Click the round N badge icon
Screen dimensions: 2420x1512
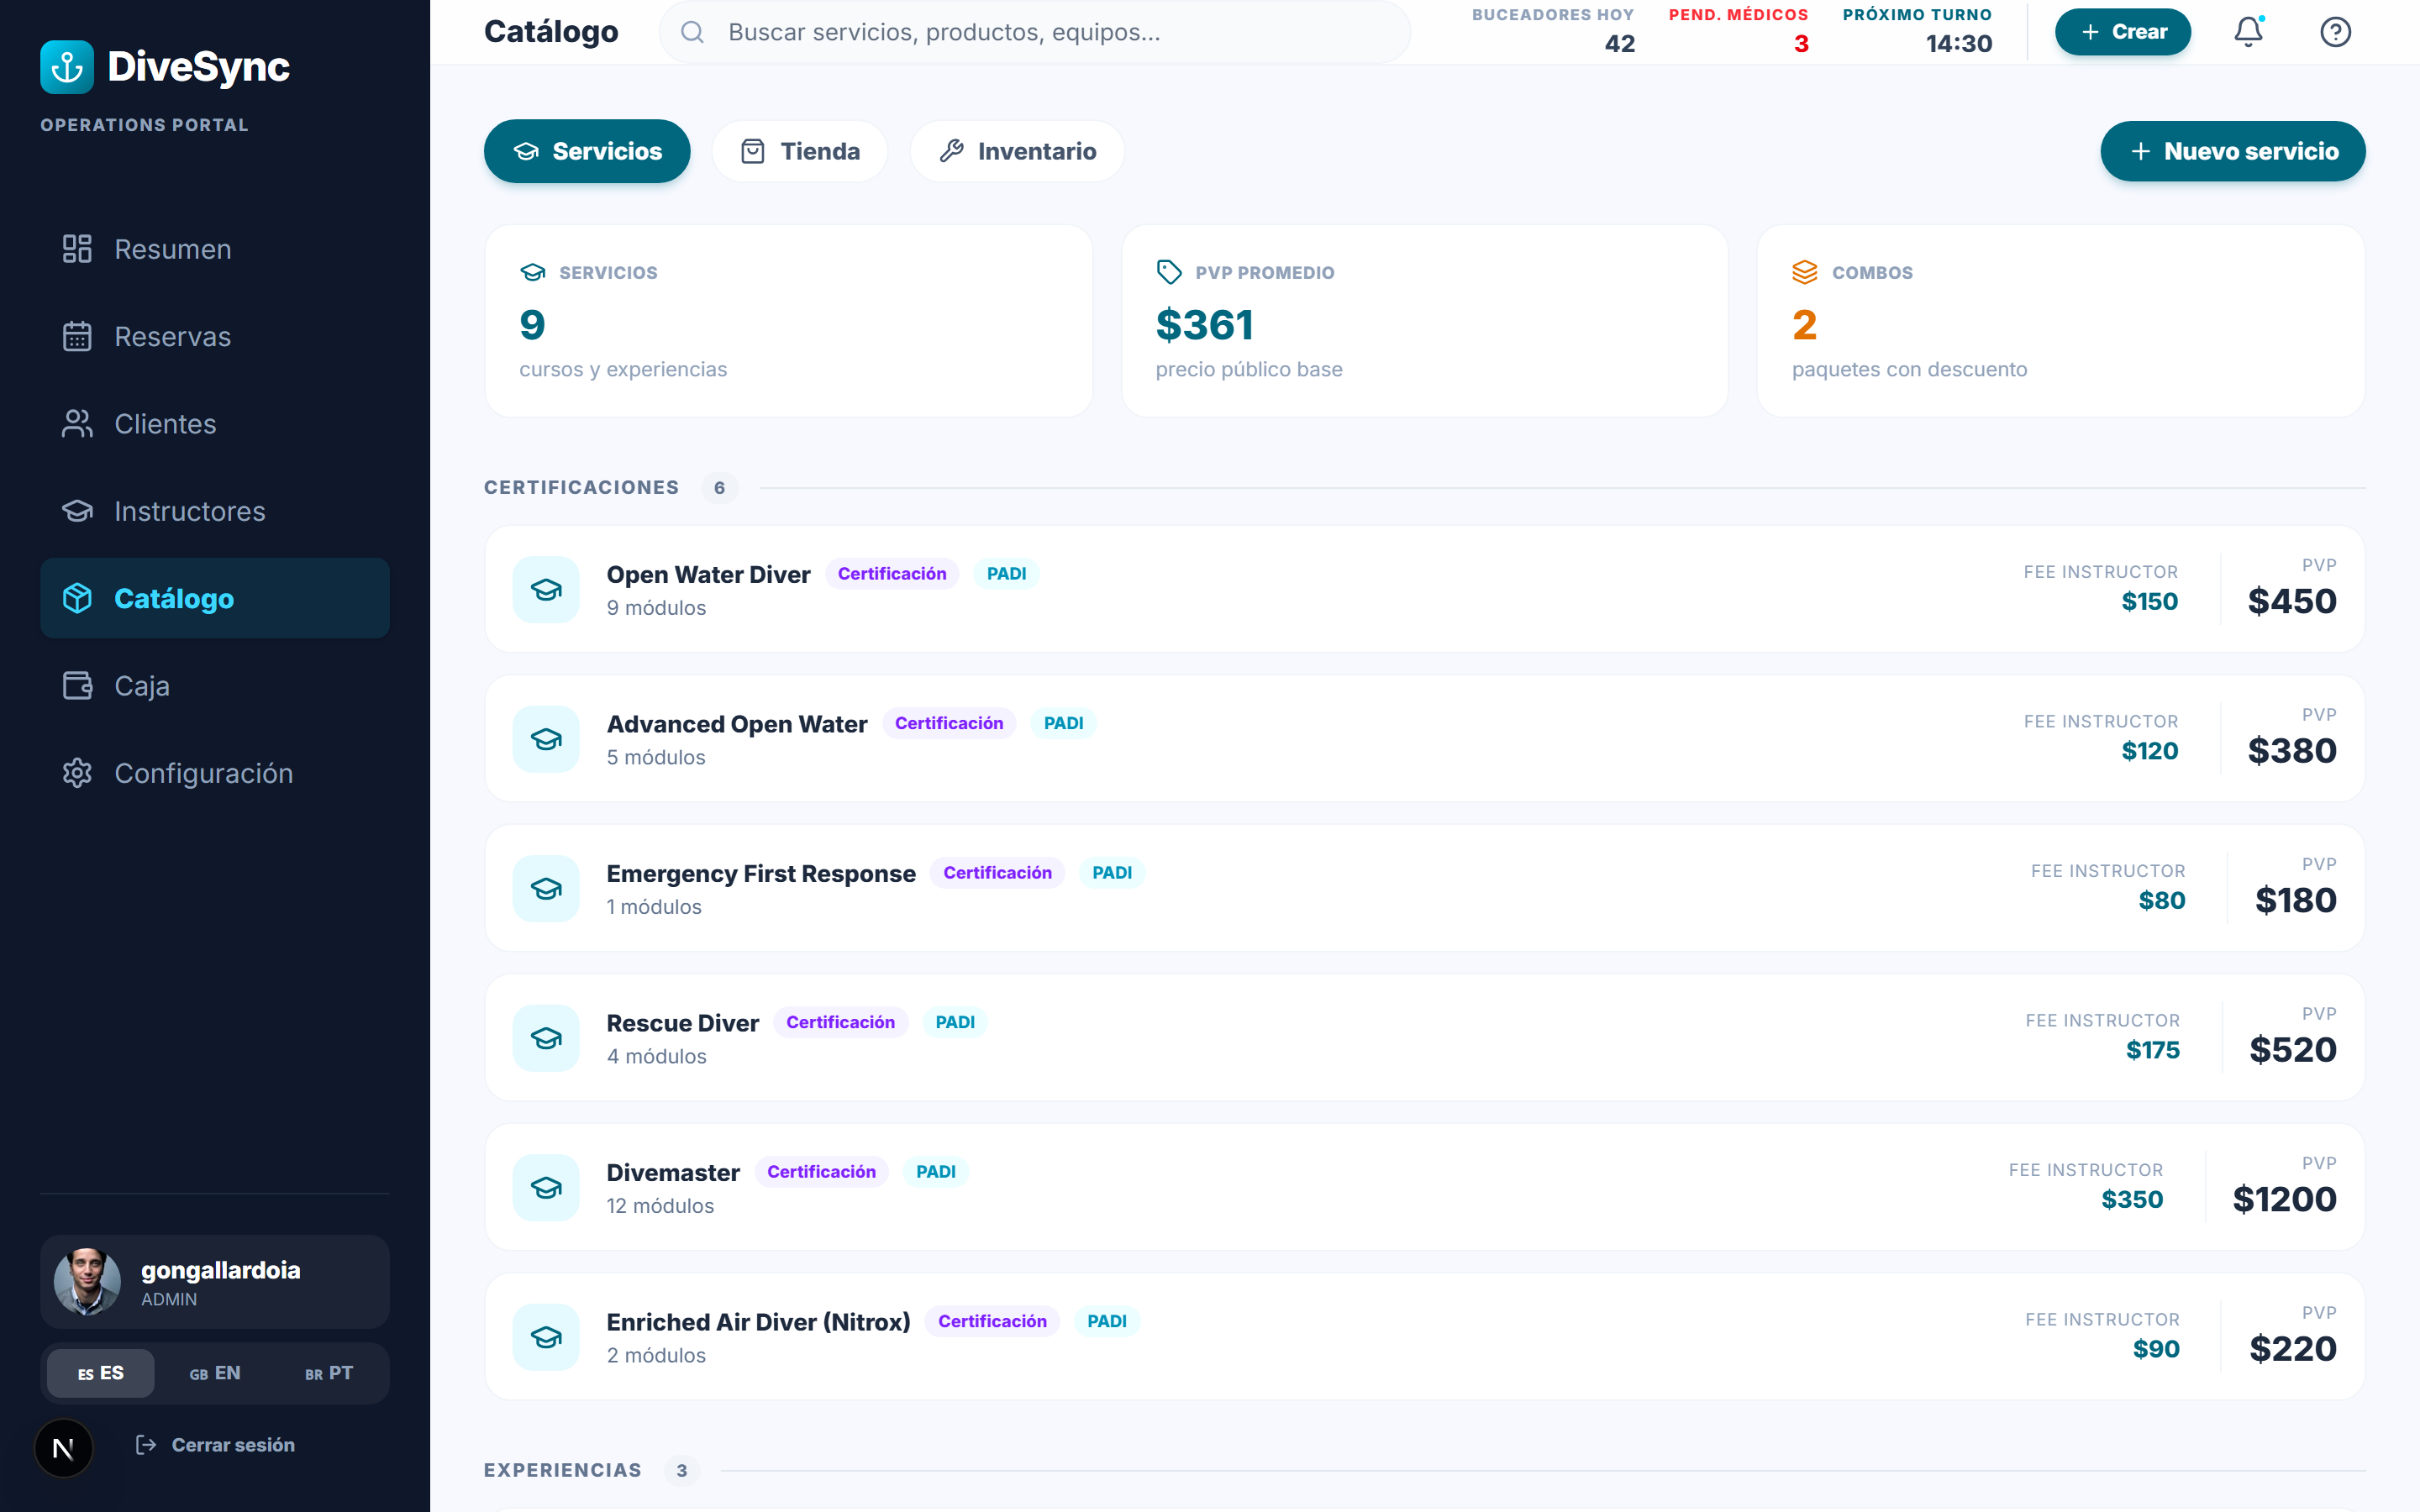click(63, 1448)
